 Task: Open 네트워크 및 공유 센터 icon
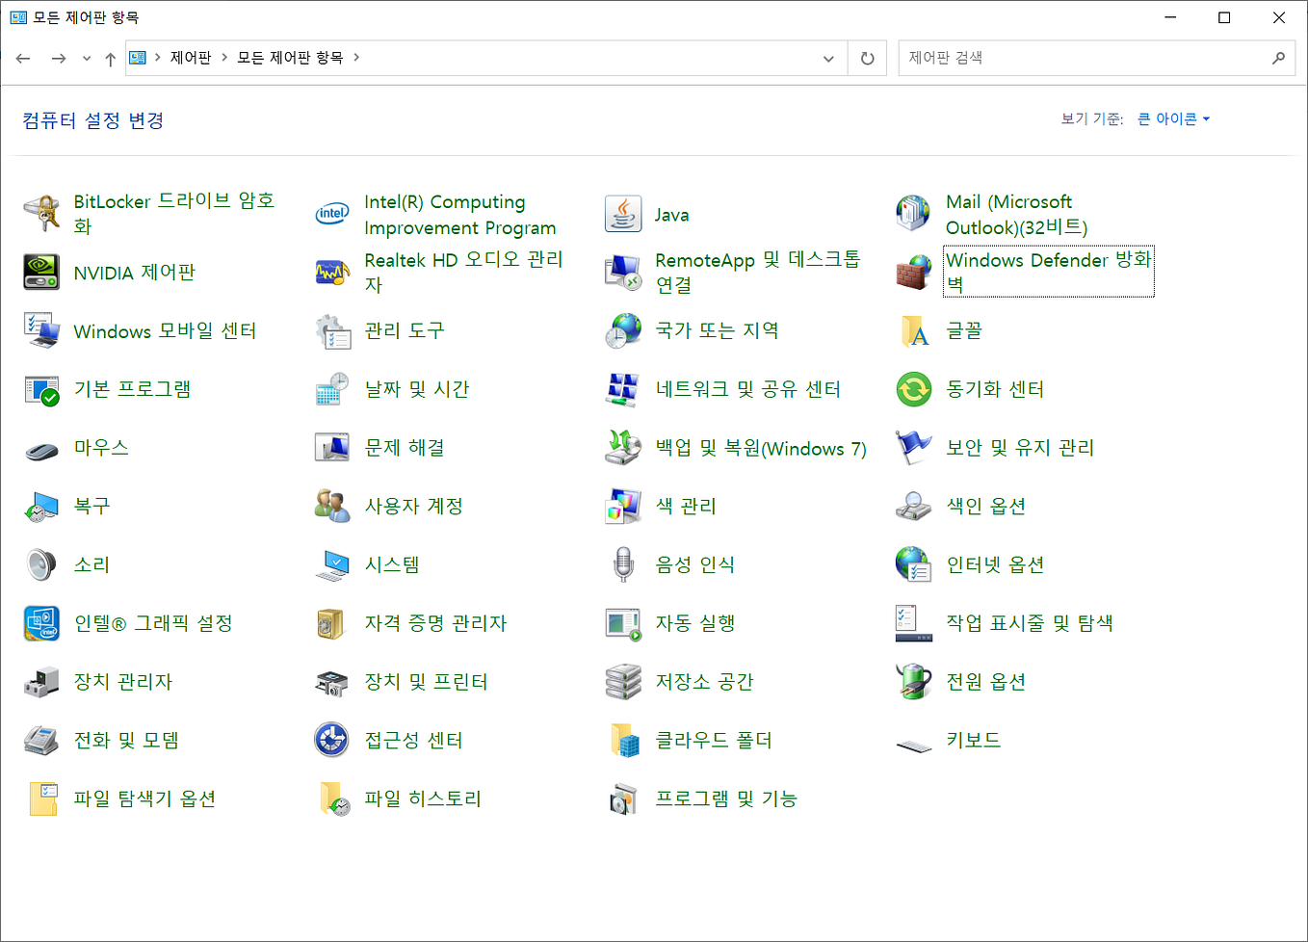[623, 389]
